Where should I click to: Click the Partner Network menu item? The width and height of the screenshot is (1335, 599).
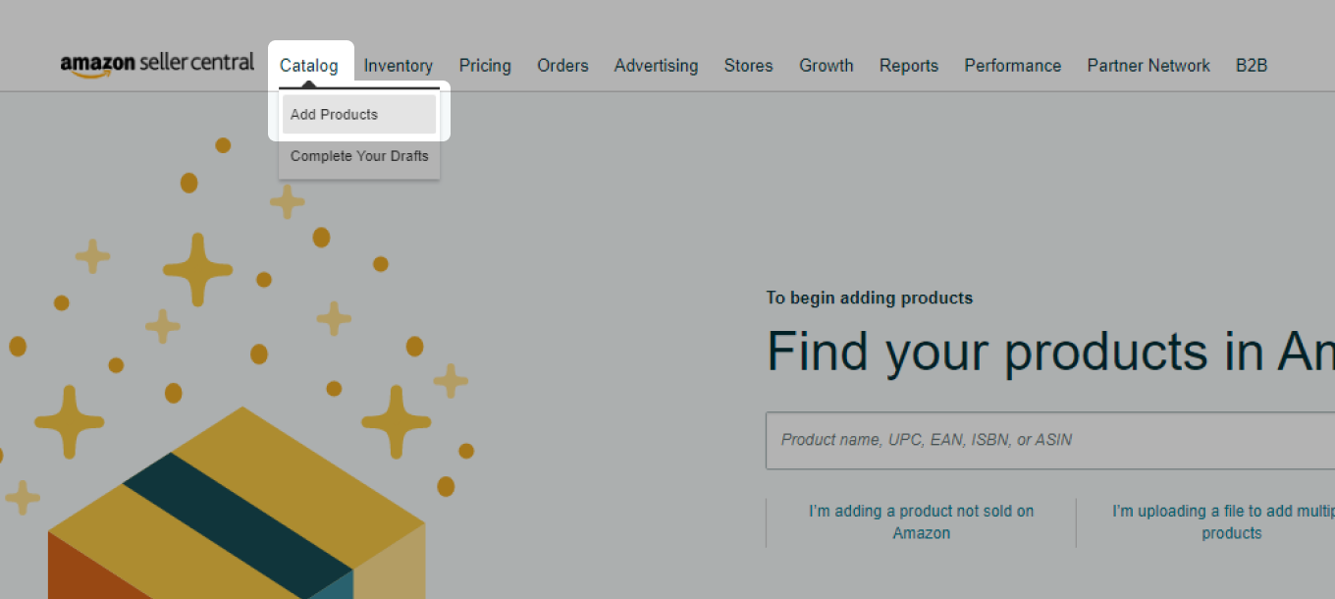[1148, 66]
